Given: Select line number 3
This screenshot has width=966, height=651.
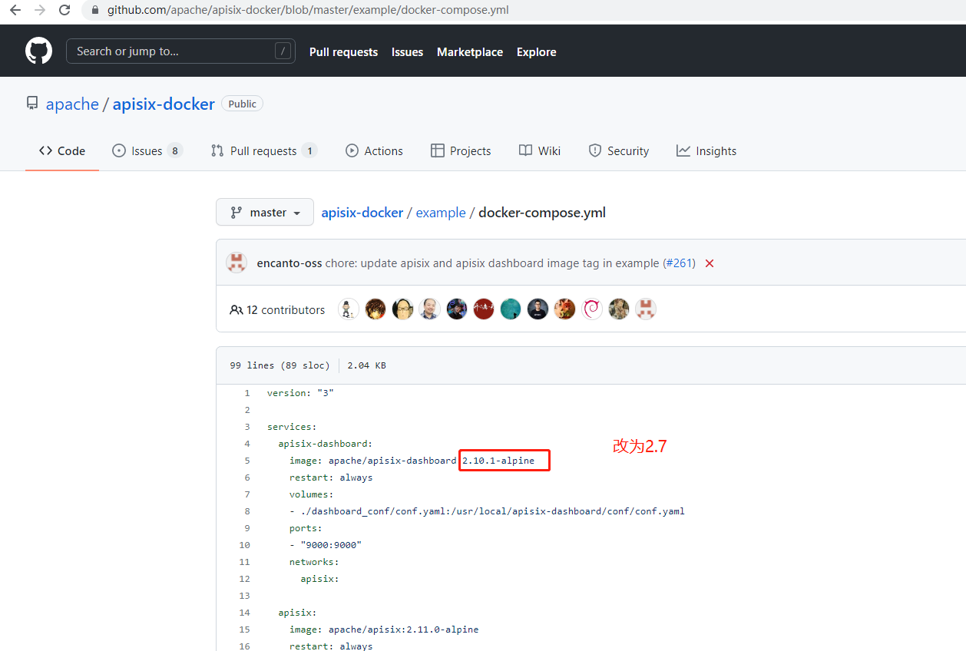Looking at the screenshot, I should click(247, 427).
